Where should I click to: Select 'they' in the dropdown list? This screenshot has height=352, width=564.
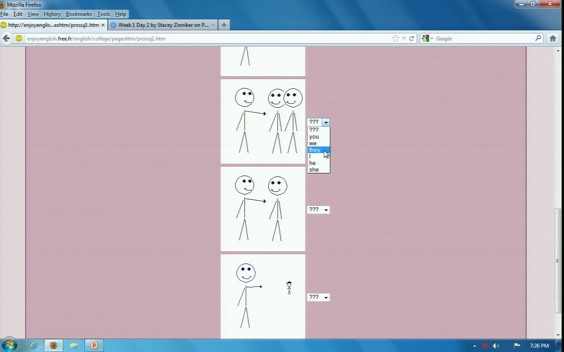pos(315,150)
